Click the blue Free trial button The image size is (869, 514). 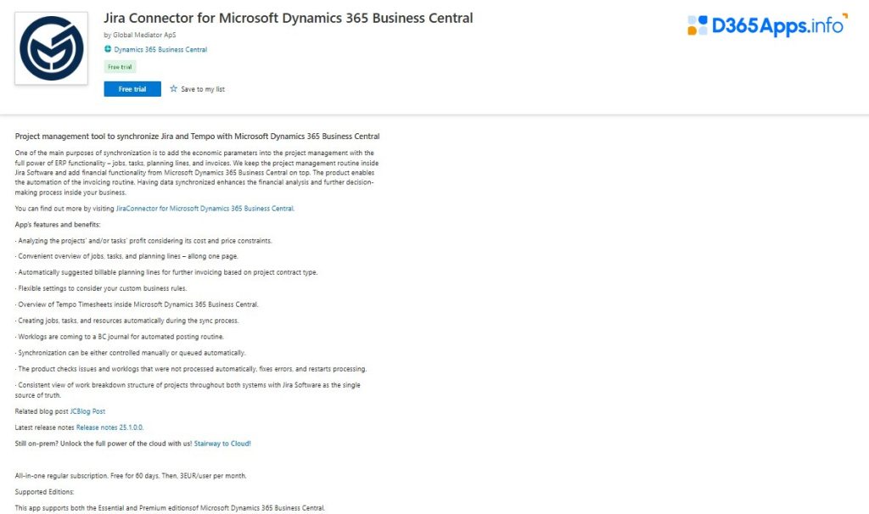pos(132,88)
